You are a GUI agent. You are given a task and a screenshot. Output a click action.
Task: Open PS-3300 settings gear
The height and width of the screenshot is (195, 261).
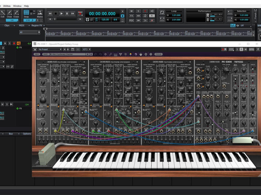[105, 54]
